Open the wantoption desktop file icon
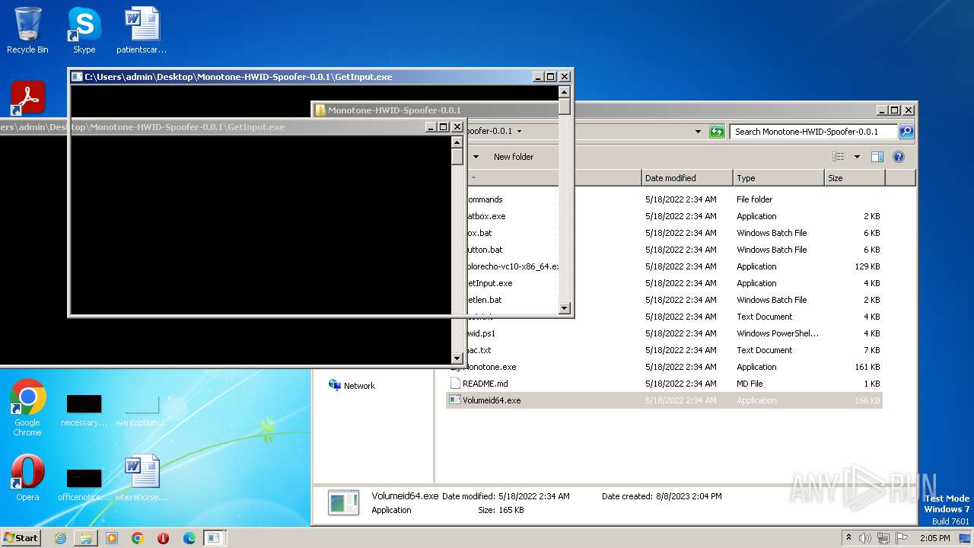 pyautogui.click(x=142, y=409)
